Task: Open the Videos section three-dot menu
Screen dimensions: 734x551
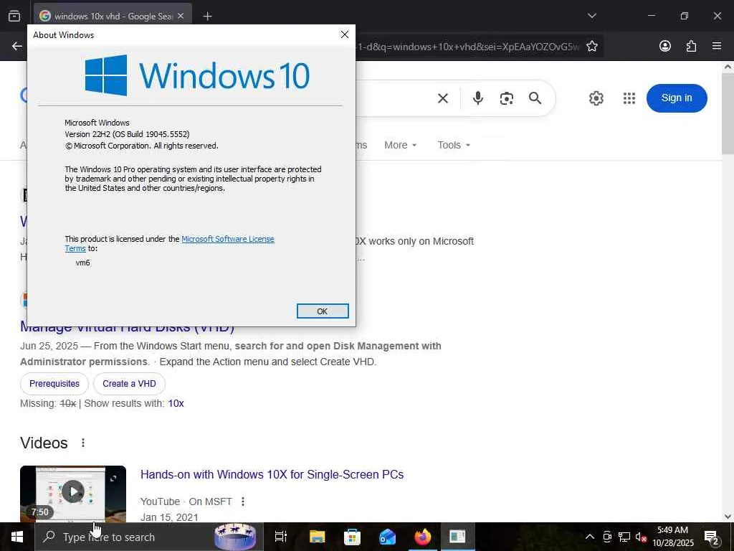Action: [x=83, y=443]
